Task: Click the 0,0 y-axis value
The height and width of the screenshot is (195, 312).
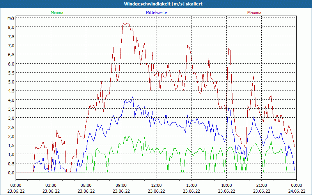Action: tap(11, 173)
